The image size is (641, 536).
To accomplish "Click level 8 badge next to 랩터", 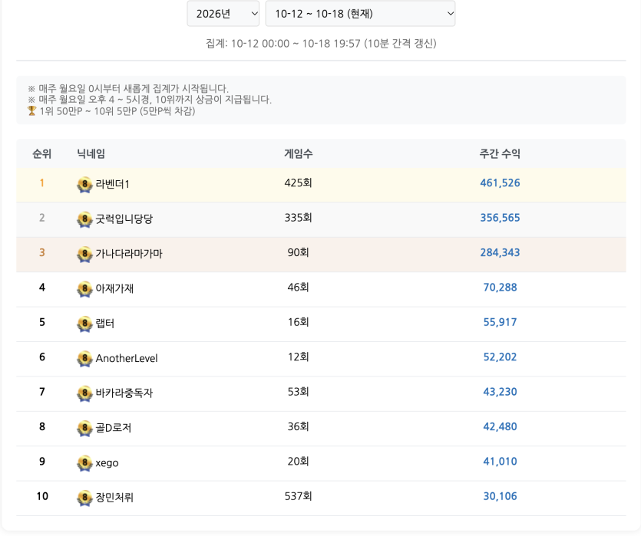I will click(84, 324).
